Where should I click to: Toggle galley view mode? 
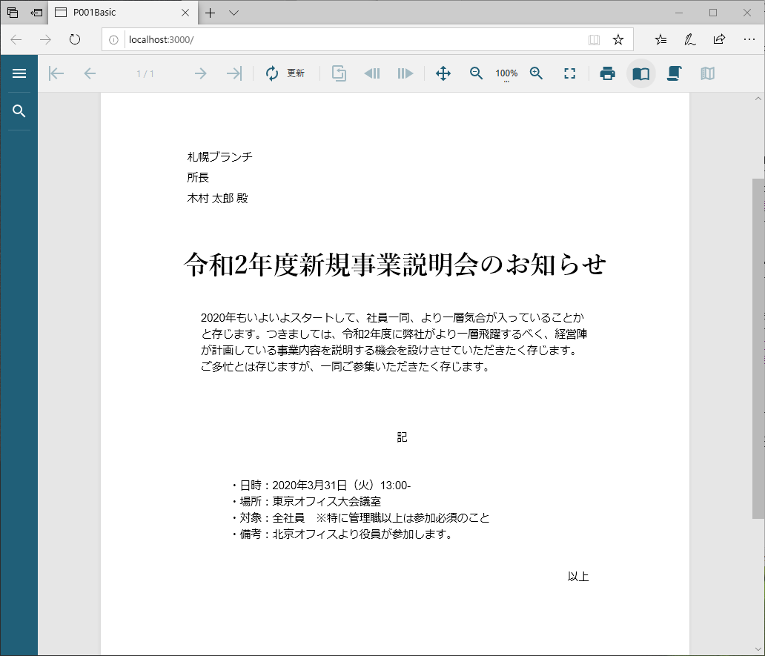pos(707,73)
